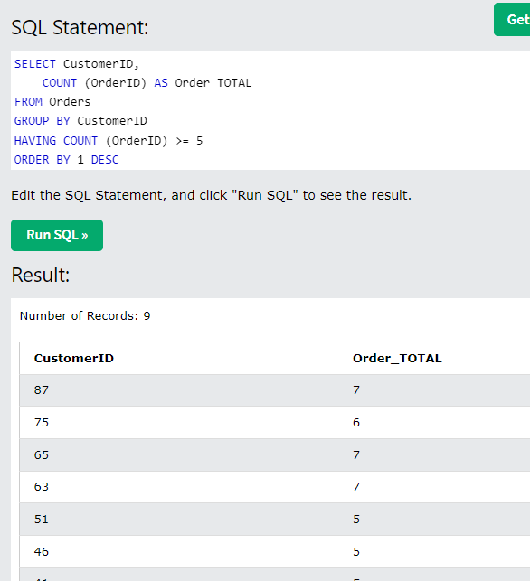The width and height of the screenshot is (530, 581).
Task: Click the SELECT keyword in the query
Action: click(x=35, y=64)
